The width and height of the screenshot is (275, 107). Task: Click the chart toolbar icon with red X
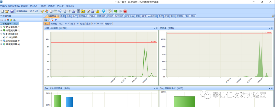[x=52, y=20]
